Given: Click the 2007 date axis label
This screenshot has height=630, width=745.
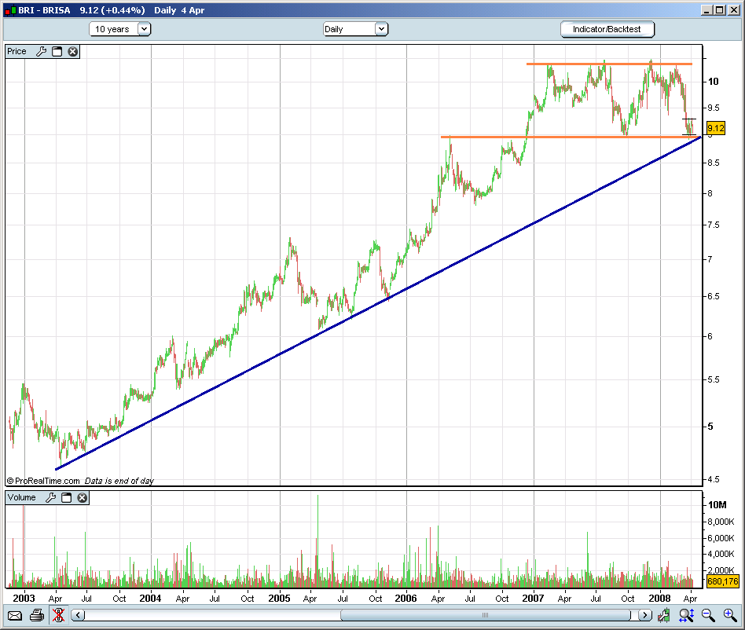Looking at the screenshot, I should pos(533,599).
